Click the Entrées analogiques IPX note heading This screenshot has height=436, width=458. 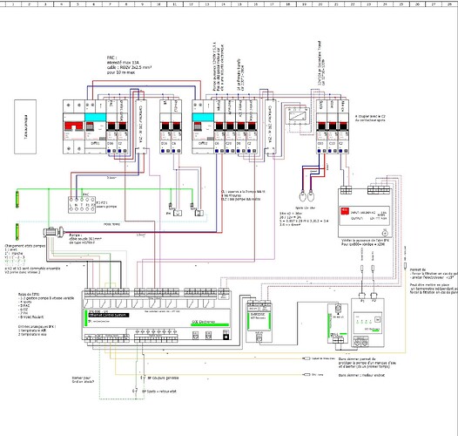click(37, 326)
